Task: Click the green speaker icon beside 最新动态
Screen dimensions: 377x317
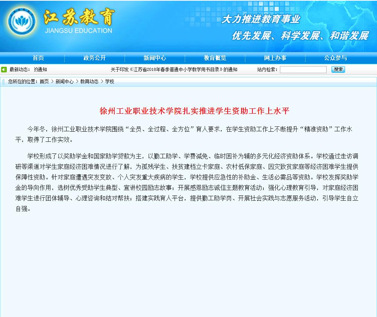Action: pyautogui.click(x=4, y=69)
